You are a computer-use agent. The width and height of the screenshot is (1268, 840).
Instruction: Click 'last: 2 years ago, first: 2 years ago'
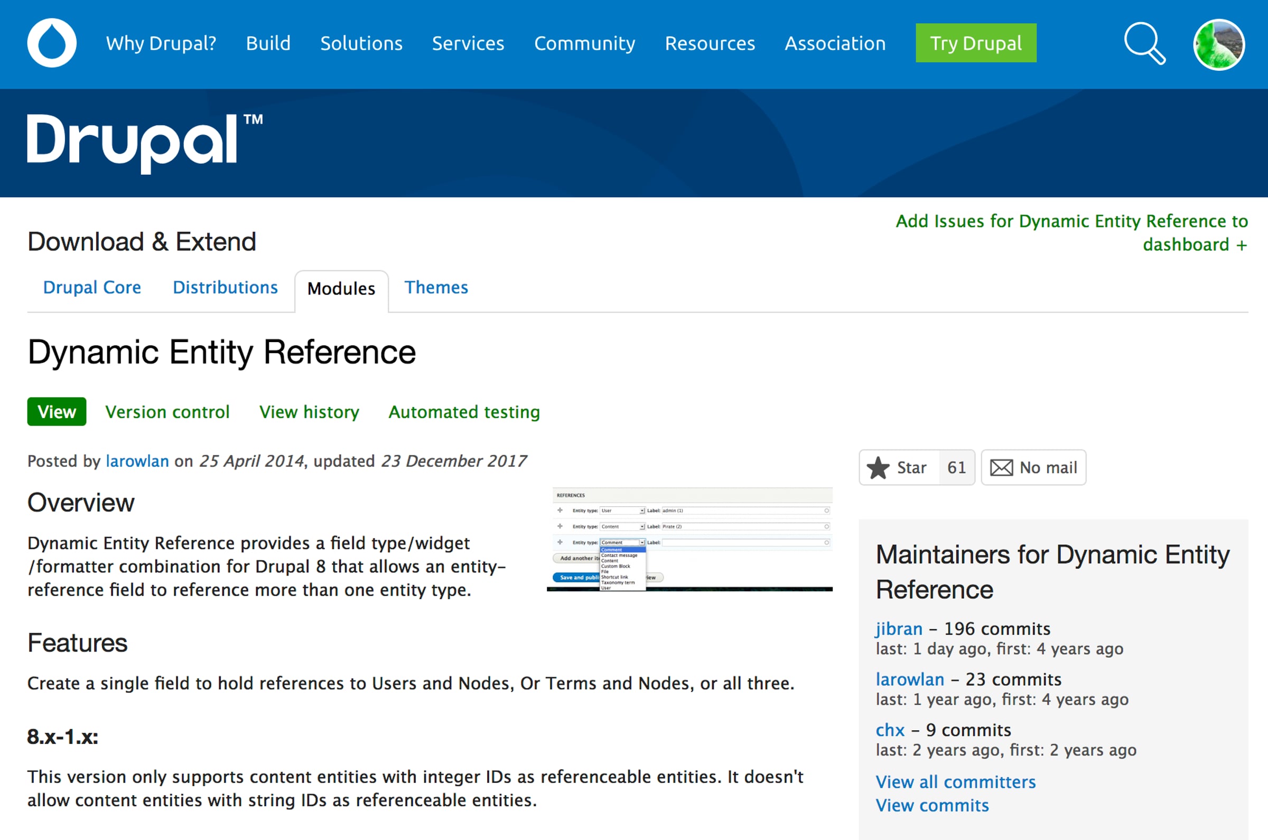point(1006,751)
